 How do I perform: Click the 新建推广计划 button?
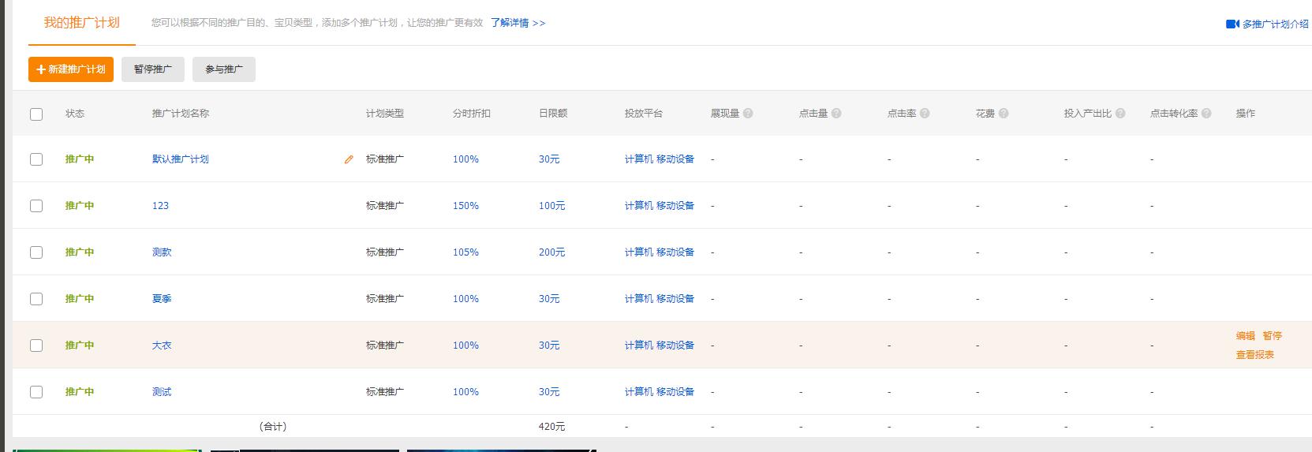[x=71, y=69]
